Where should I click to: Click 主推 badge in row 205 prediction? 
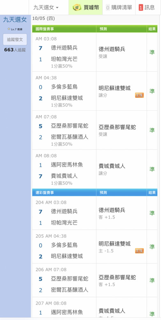pyautogui.click(x=139, y=251)
